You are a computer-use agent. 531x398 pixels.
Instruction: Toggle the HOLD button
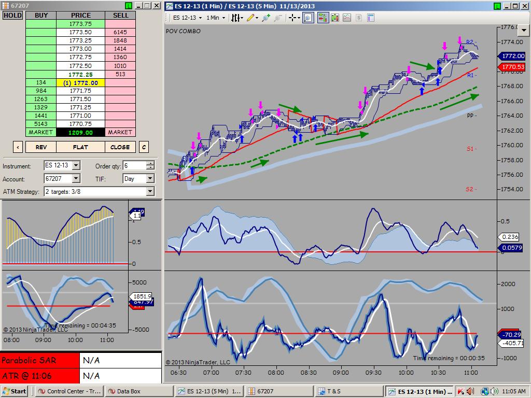(x=13, y=16)
